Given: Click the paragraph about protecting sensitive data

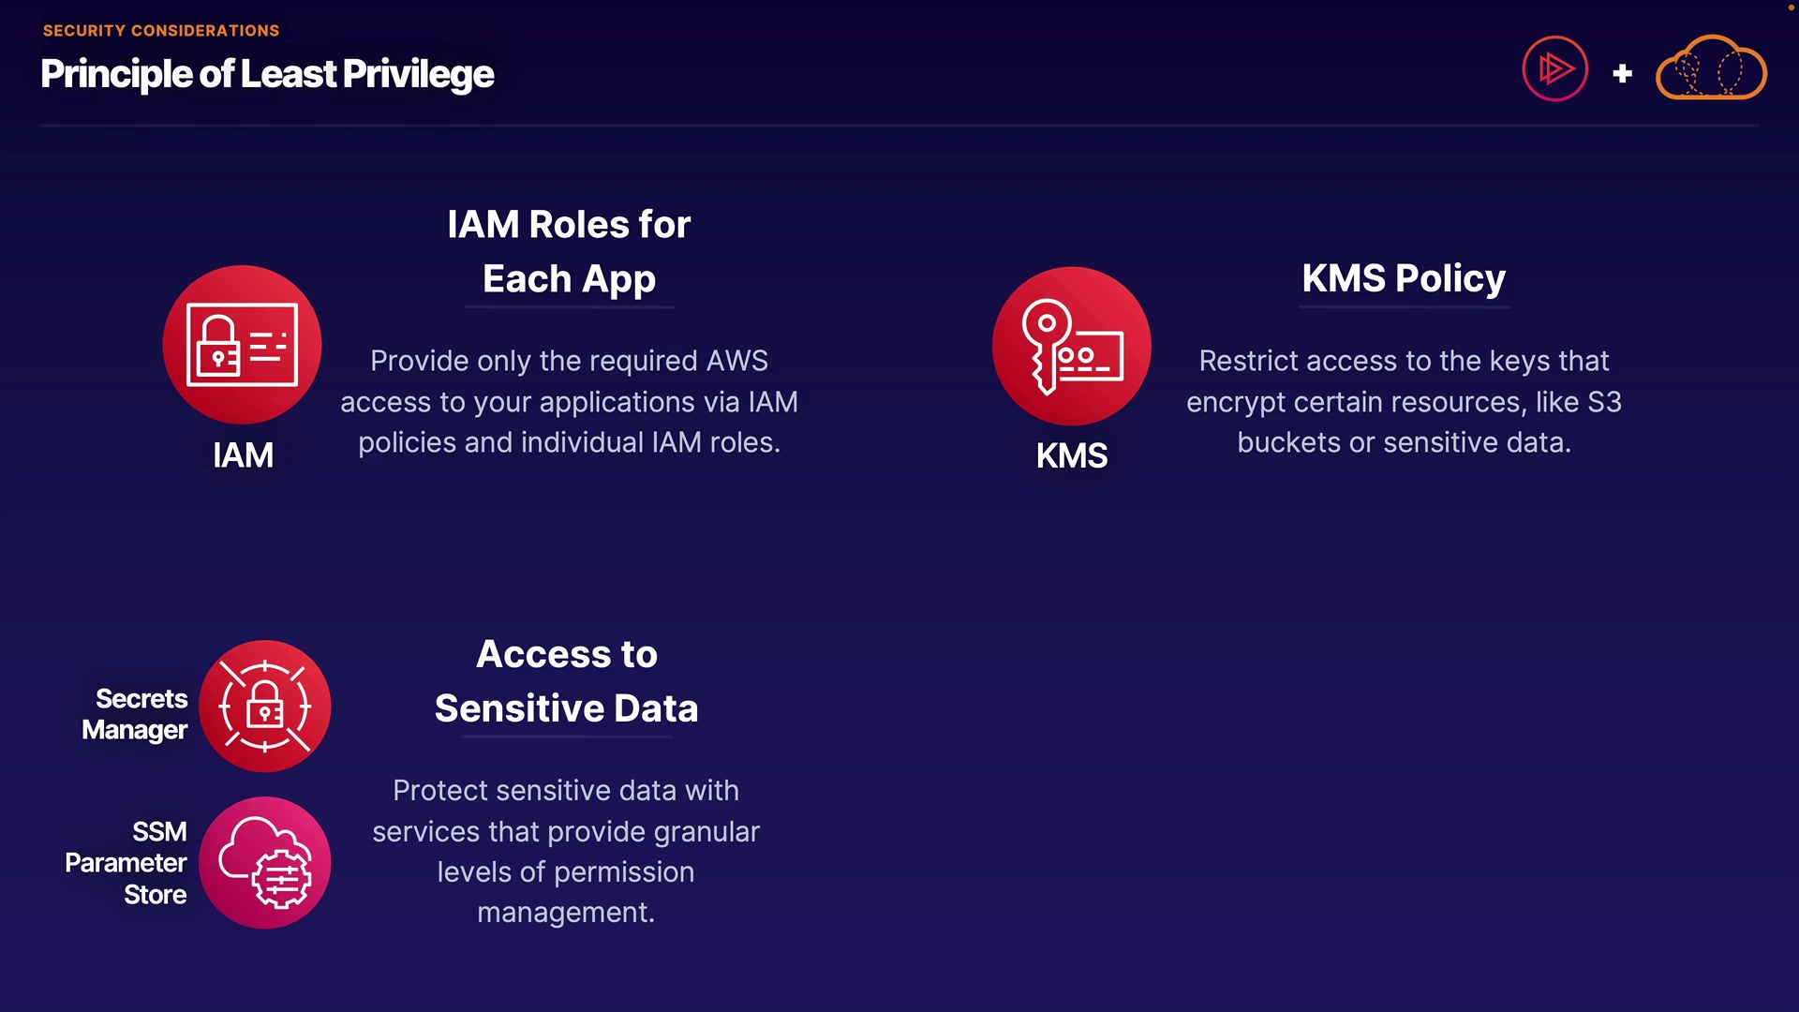Looking at the screenshot, I should pos(566,851).
